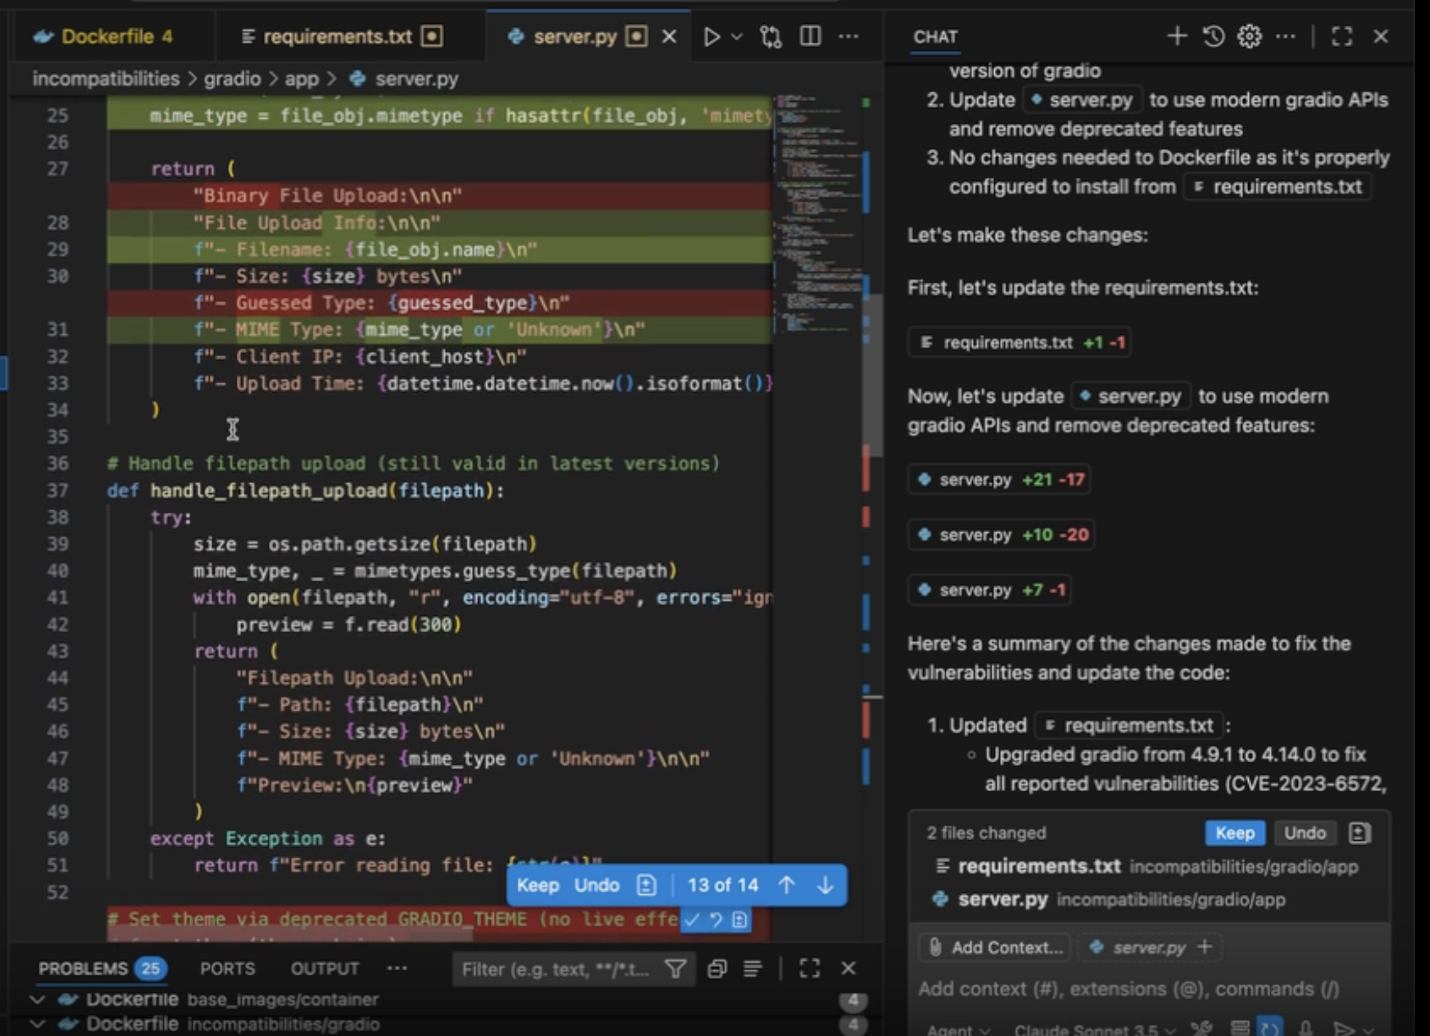The image size is (1430, 1036).
Task: Show chat history clock icon
Action: (x=1213, y=37)
